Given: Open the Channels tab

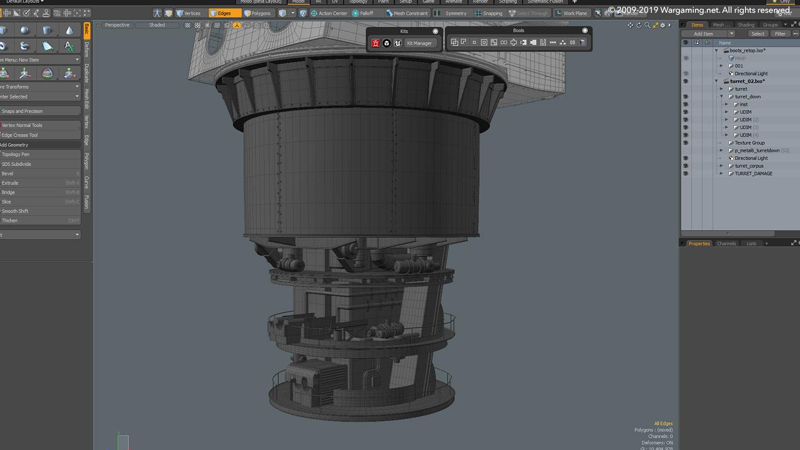Looking at the screenshot, I should pyautogui.click(x=726, y=244).
